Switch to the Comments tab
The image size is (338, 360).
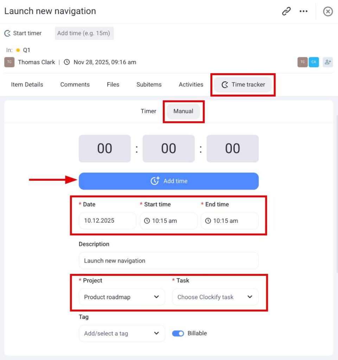(x=75, y=85)
